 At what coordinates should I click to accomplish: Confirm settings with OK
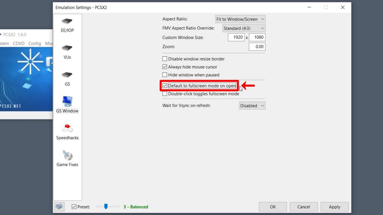pyautogui.click(x=273, y=206)
